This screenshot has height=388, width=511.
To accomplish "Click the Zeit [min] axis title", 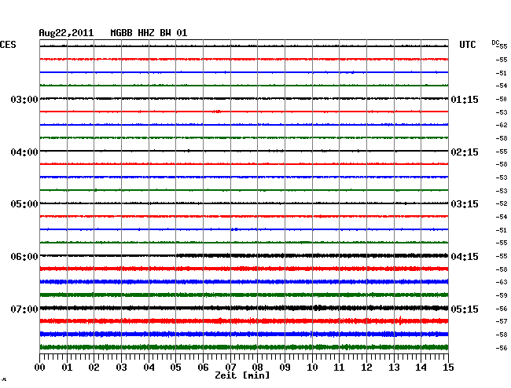I will coord(242,375).
